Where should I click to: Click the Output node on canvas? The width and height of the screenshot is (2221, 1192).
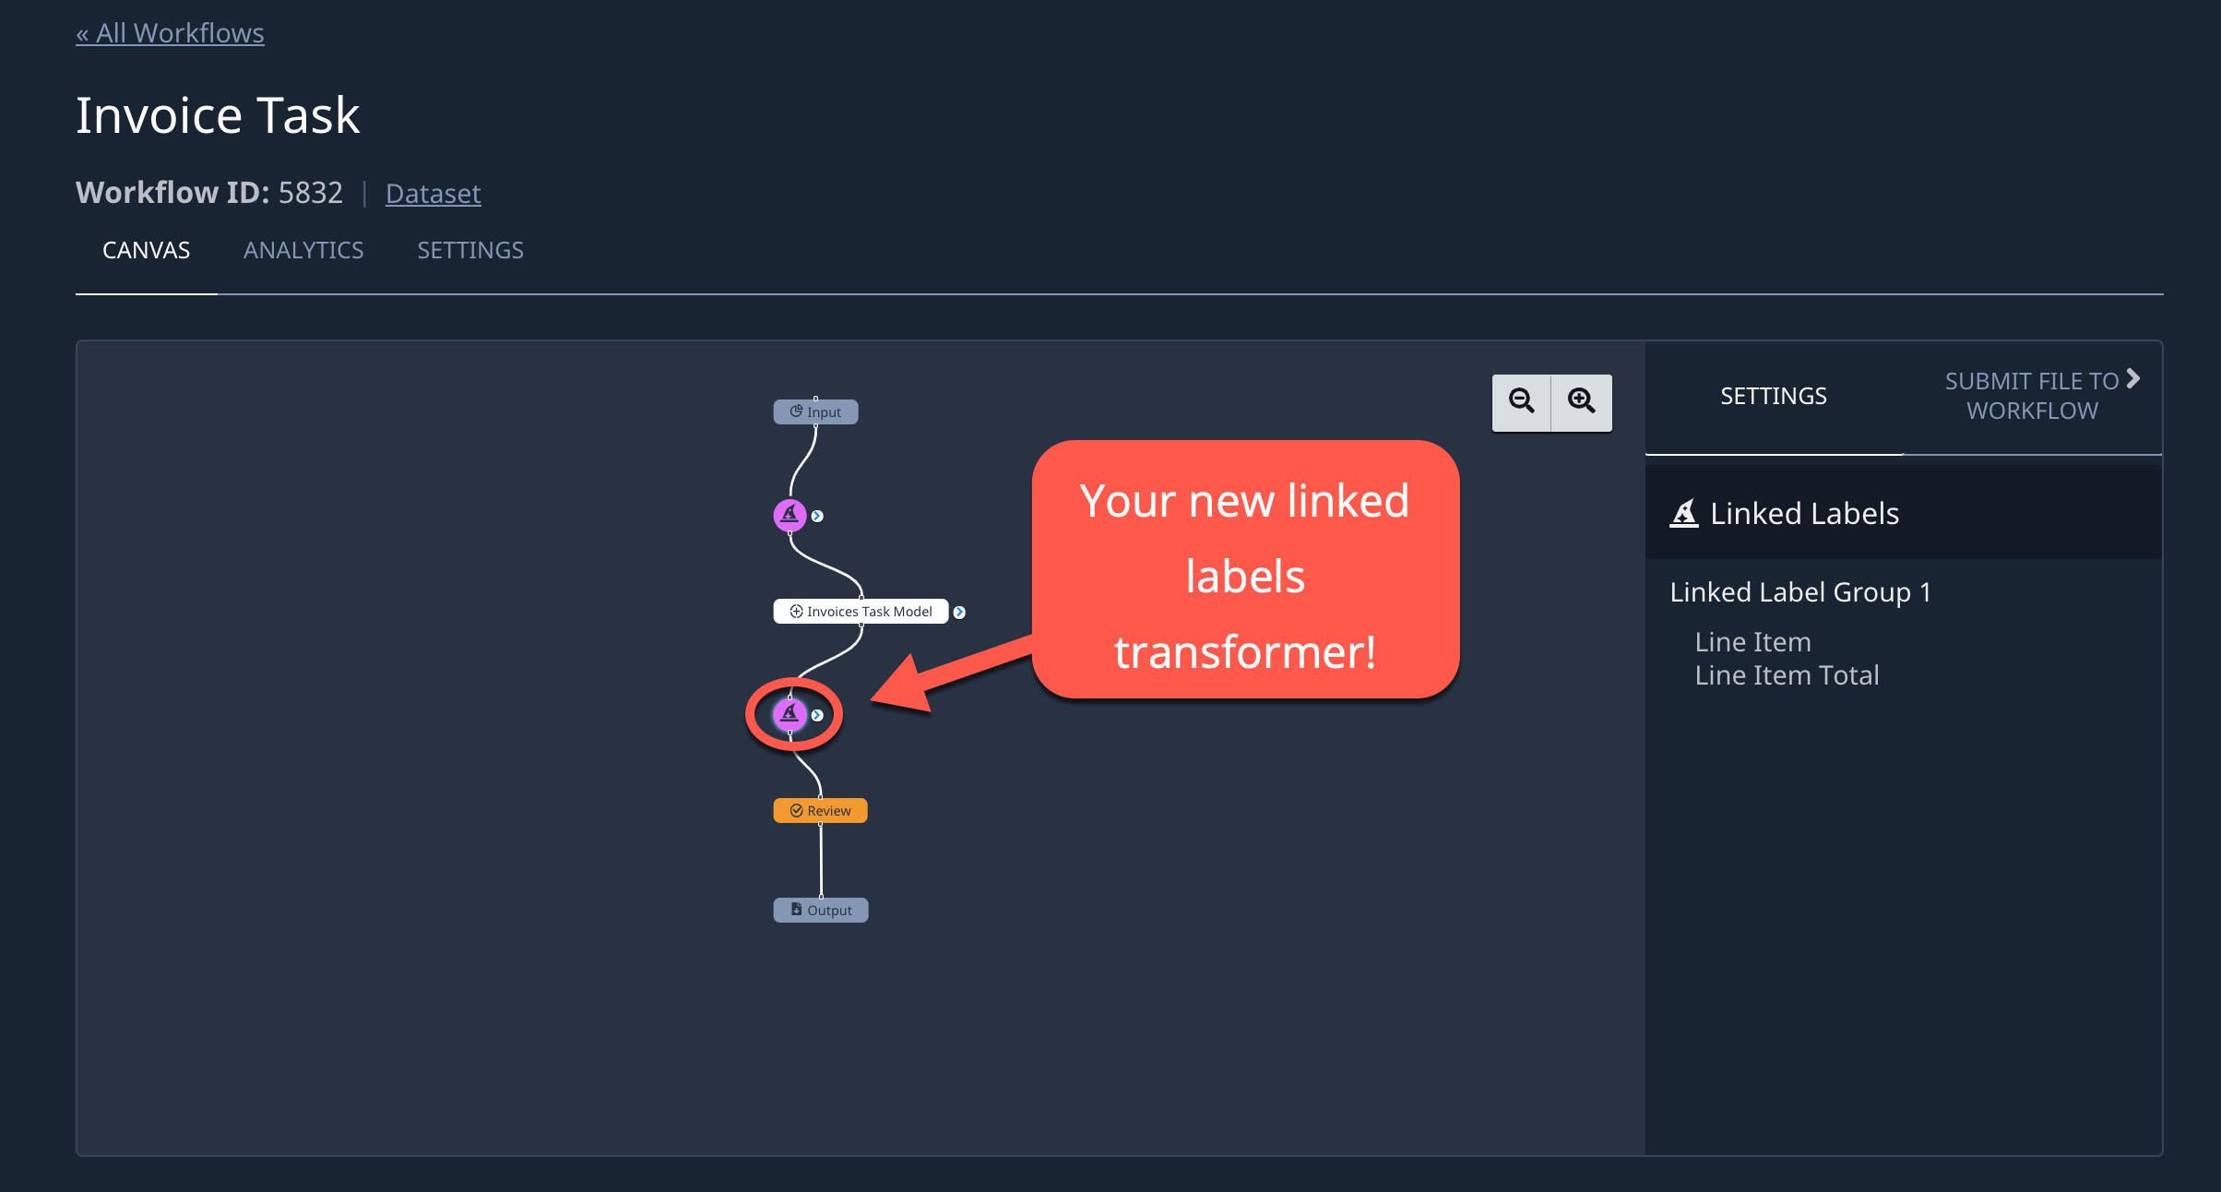tap(820, 910)
